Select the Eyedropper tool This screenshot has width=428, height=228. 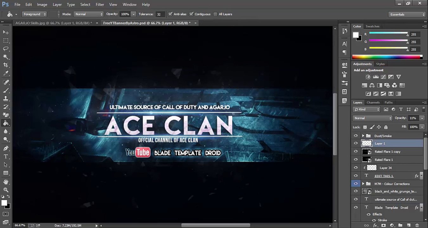(x=6, y=73)
